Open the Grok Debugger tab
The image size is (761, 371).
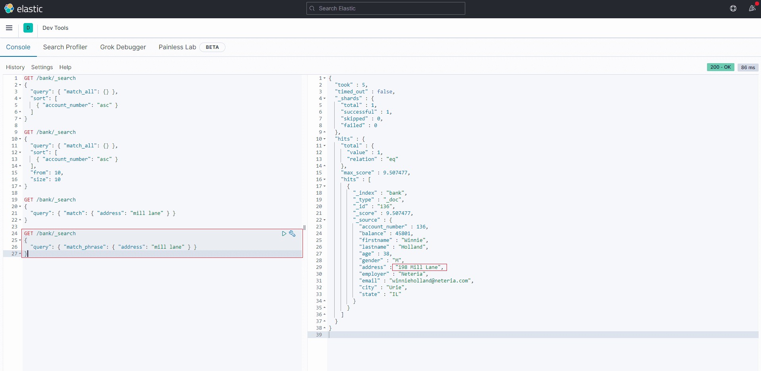123,47
